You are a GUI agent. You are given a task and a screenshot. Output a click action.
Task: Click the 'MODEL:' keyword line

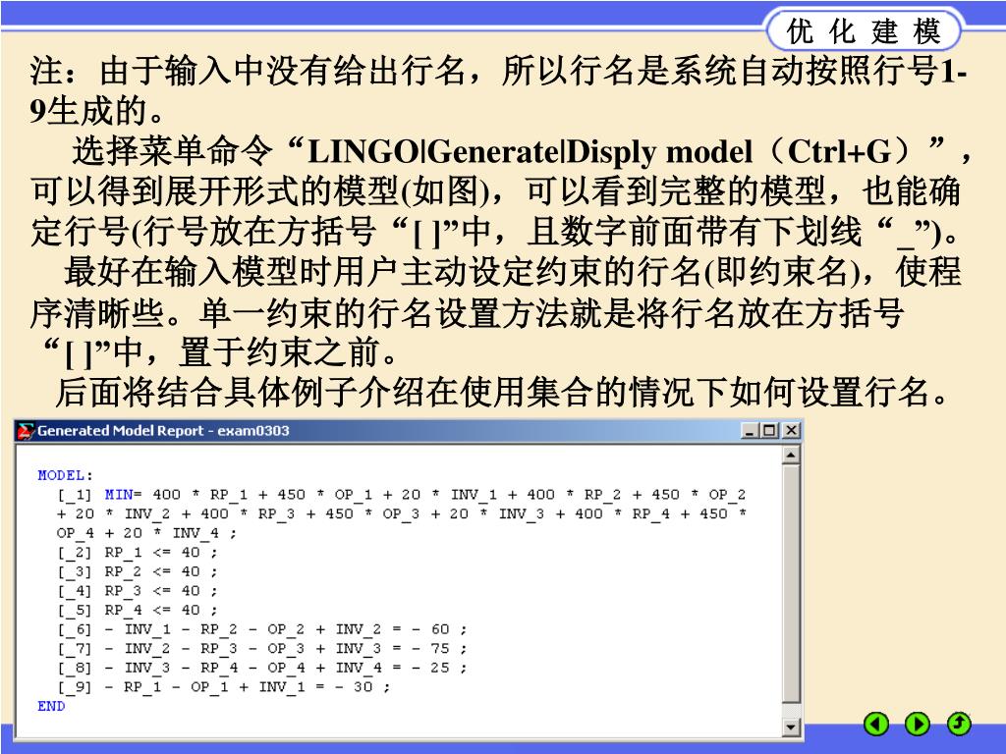click(x=66, y=476)
